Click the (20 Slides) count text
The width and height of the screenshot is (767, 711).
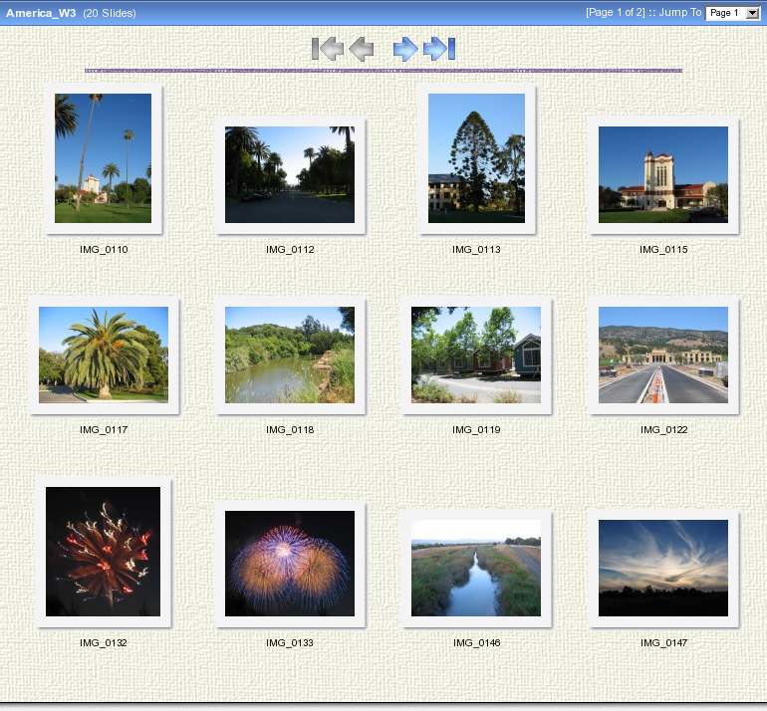[x=110, y=13]
